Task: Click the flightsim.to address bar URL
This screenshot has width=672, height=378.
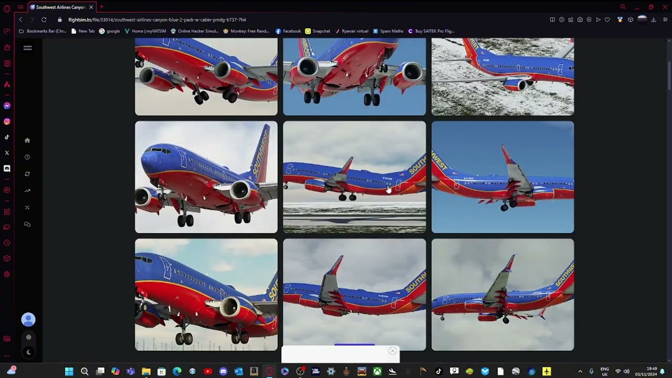Action: coord(157,19)
